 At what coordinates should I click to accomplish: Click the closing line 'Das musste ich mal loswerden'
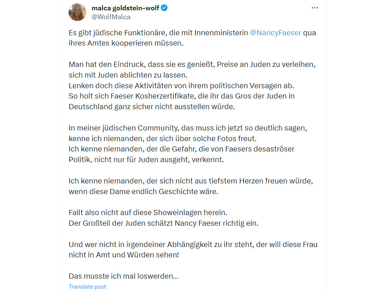pyautogui.click(x=123, y=276)
